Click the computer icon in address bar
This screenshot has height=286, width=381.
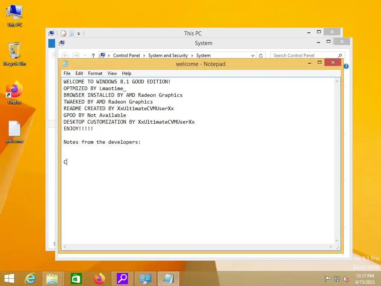(103, 55)
